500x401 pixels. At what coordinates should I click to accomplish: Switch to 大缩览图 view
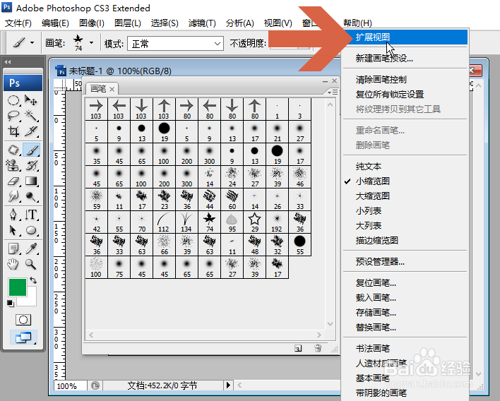coord(372,196)
